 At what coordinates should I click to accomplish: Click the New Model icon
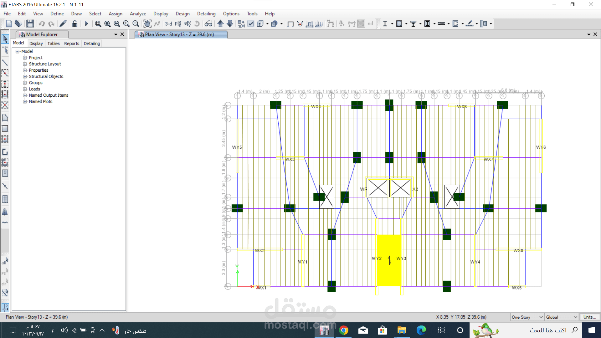[9, 23]
